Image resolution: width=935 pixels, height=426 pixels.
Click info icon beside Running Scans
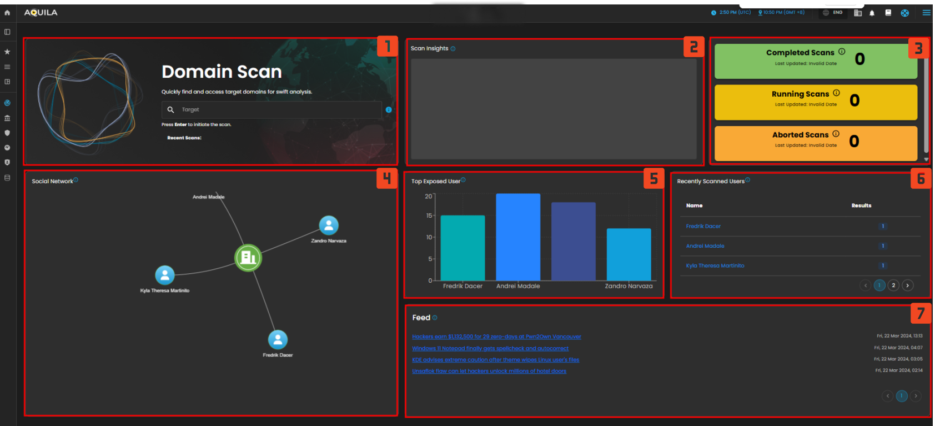[836, 93]
